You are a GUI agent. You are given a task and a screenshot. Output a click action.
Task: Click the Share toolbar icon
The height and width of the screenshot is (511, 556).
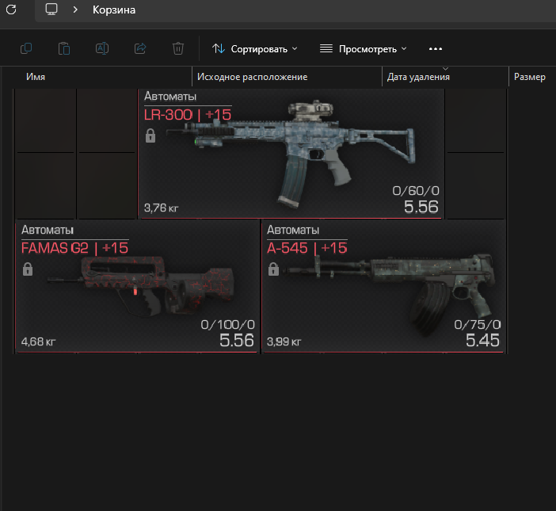pos(140,48)
